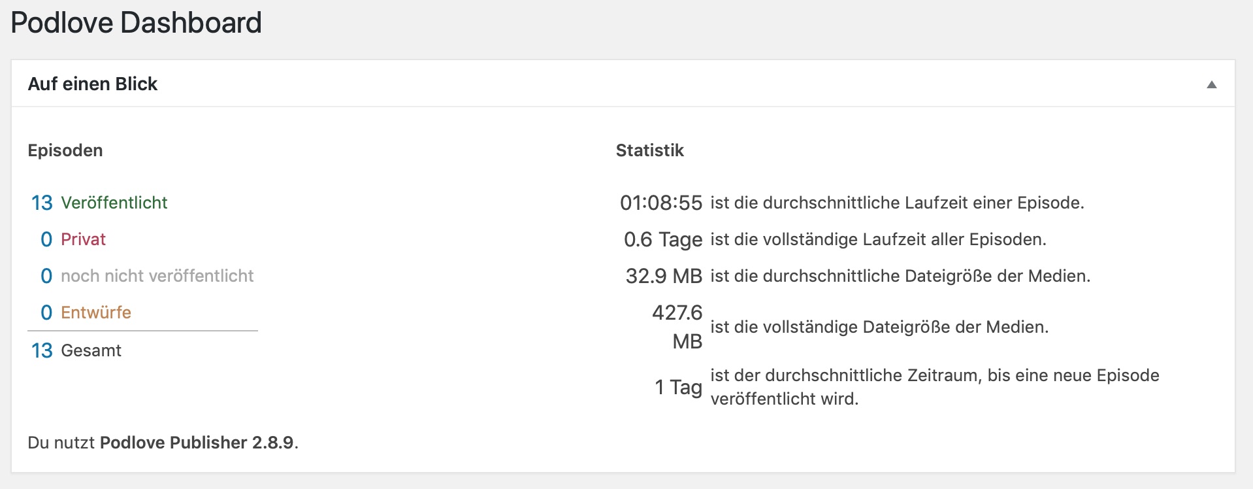Click the Gesamt label

(91, 350)
